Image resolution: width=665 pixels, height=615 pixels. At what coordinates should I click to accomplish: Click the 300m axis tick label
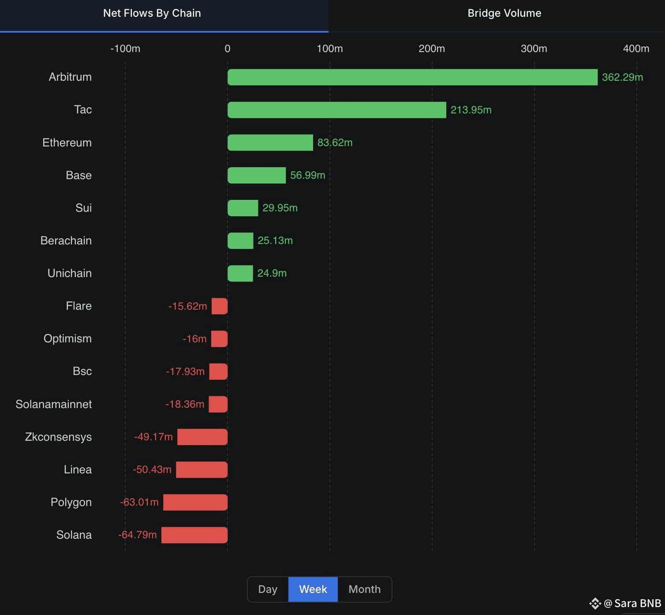[x=534, y=49]
